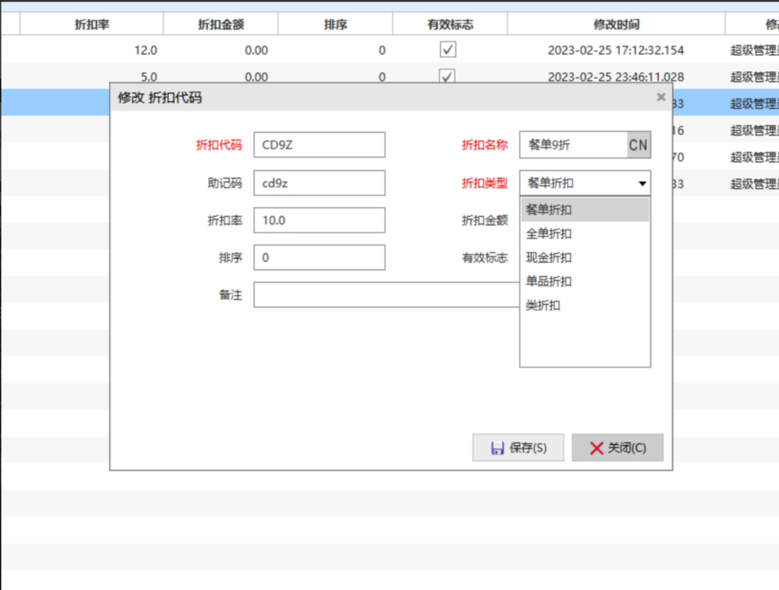
Task: Click the 排序 input field in dialog
Action: (x=319, y=258)
